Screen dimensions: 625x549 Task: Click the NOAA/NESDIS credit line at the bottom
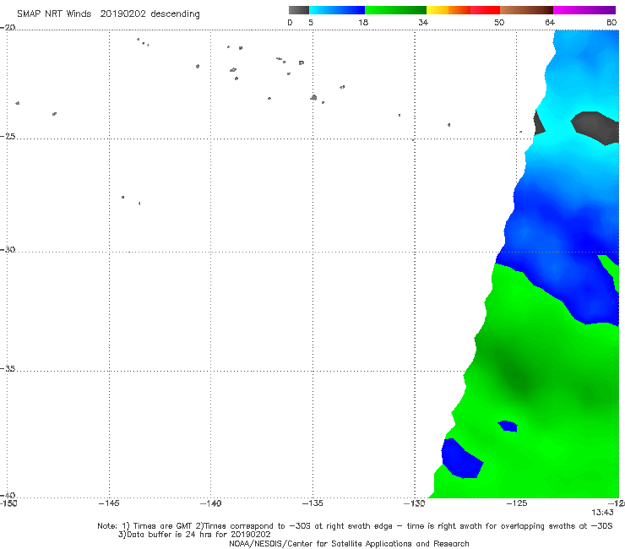349,543
